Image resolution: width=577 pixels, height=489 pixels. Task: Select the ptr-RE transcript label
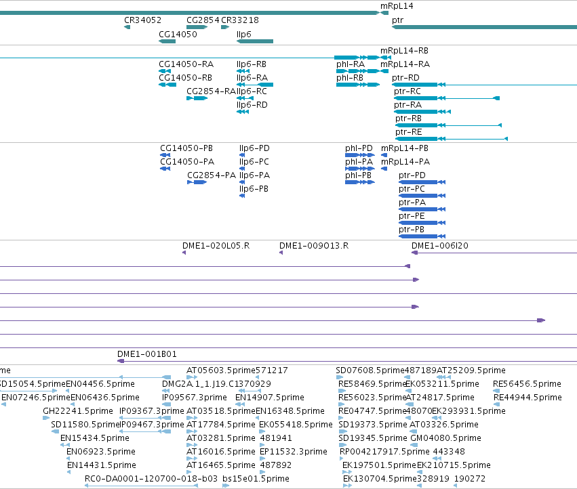click(x=409, y=132)
